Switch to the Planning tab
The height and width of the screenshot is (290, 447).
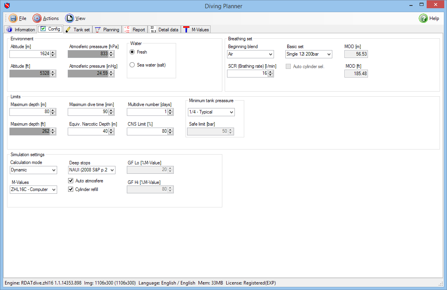pyautogui.click(x=107, y=29)
